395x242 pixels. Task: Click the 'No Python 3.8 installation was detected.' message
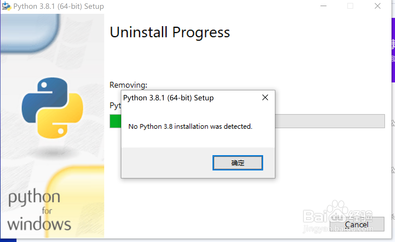pos(190,126)
